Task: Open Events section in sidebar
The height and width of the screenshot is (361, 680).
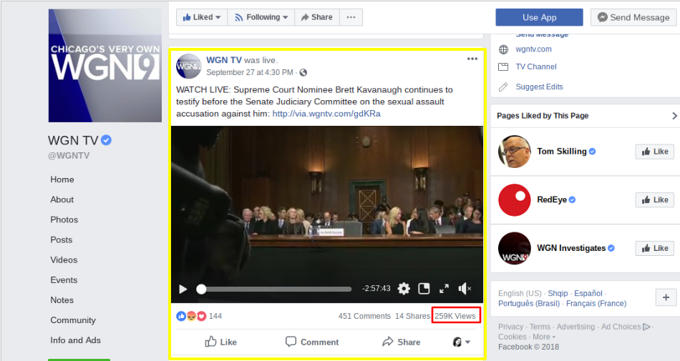Action: click(x=64, y=280)
